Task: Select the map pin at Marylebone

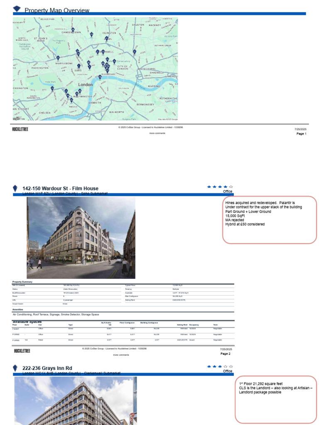Action: [x=58, y=58]
